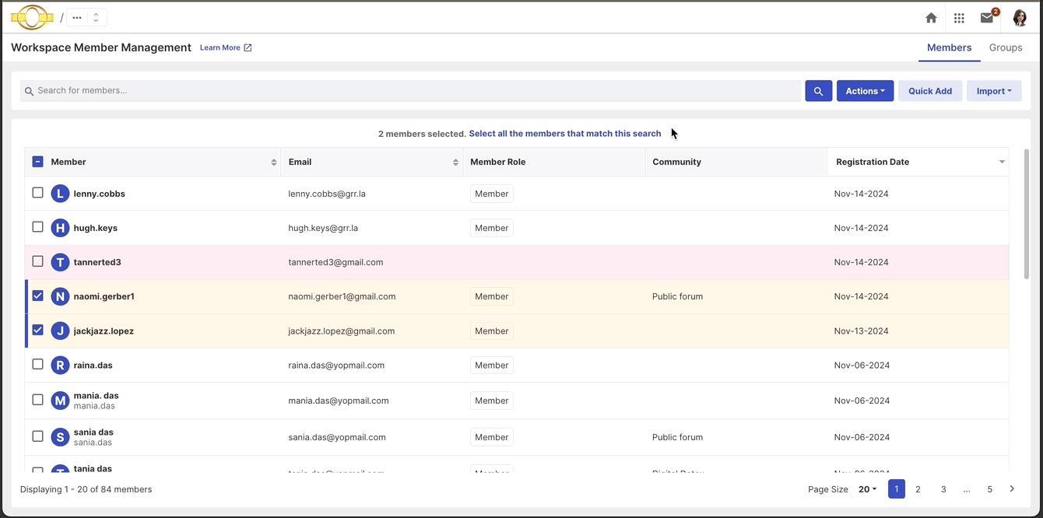Click the T avatar for tannerted3
This screenshot has height=518, width=1043.
[60, 262]
